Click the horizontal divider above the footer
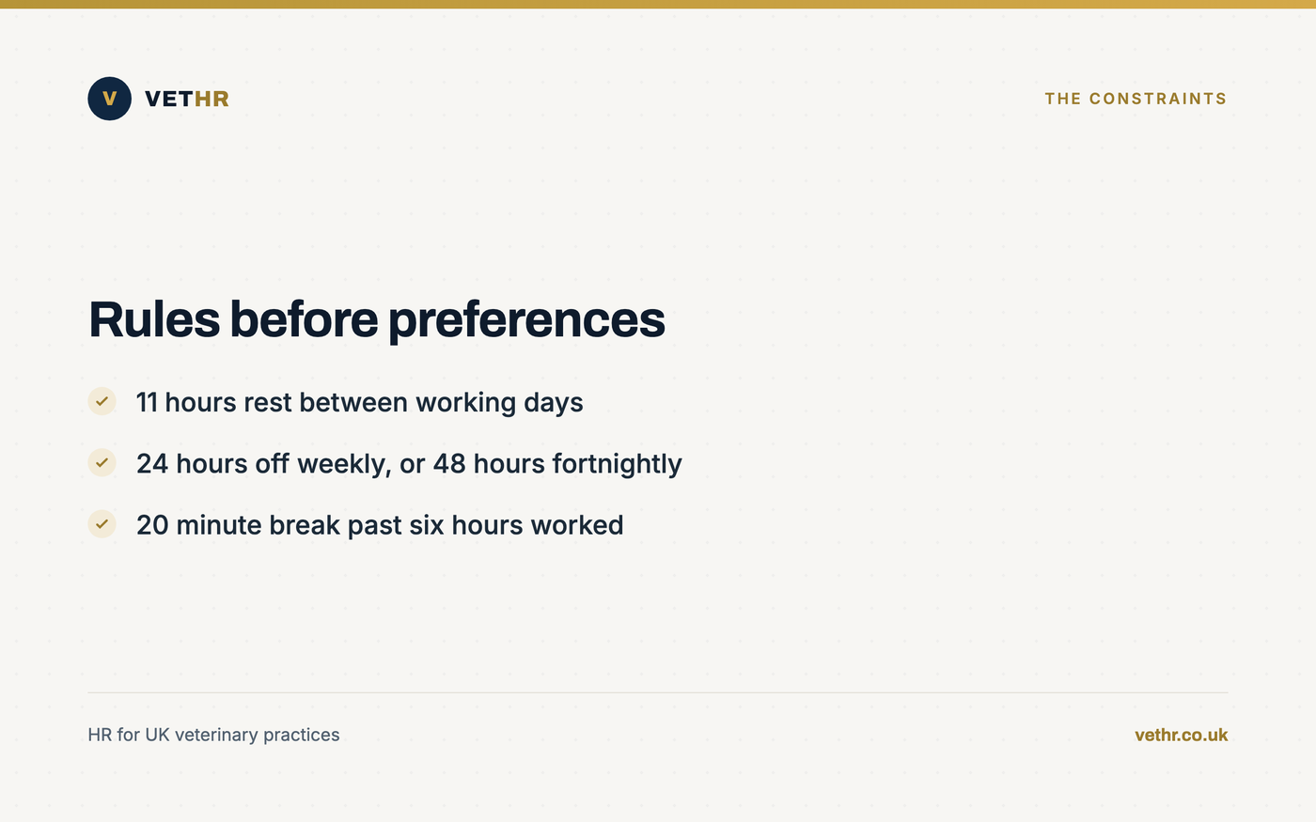This screenshot has height=822, width=1316. [658, 692]
